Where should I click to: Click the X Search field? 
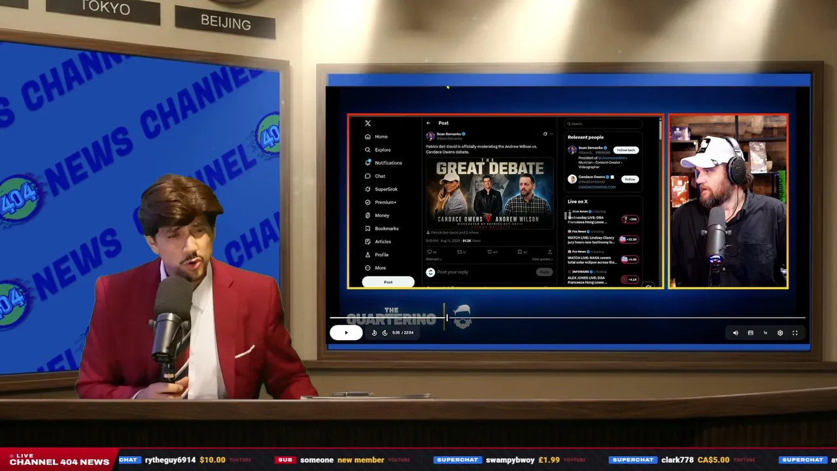click(603, 124)
